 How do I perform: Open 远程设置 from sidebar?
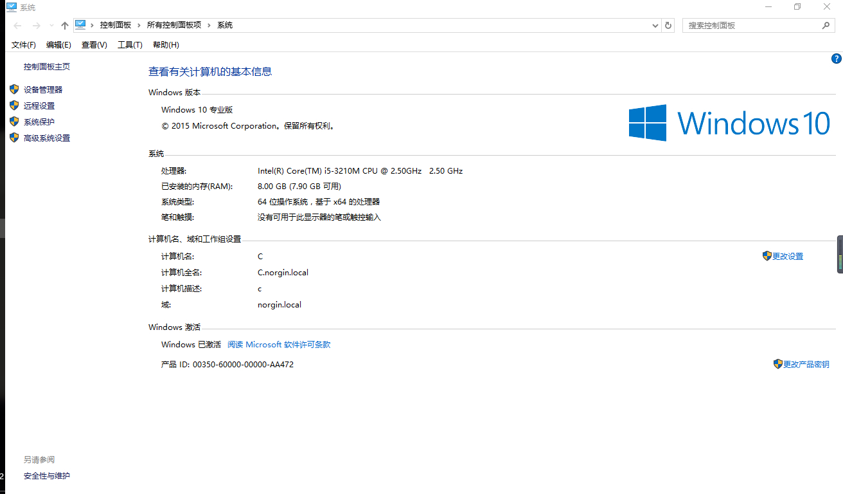[39, 106]
